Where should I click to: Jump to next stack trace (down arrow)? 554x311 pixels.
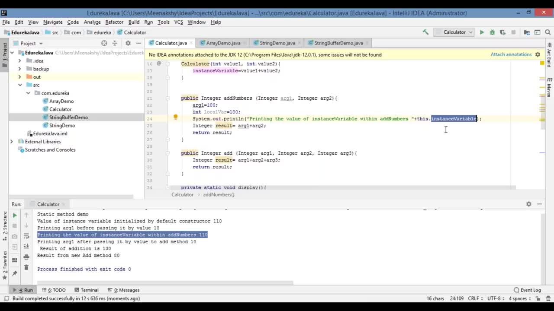click(x=26, y=225)
